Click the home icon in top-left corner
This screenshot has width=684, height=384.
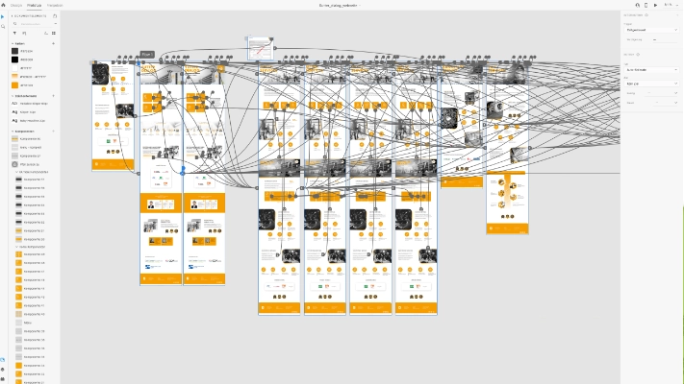(3, 5)
